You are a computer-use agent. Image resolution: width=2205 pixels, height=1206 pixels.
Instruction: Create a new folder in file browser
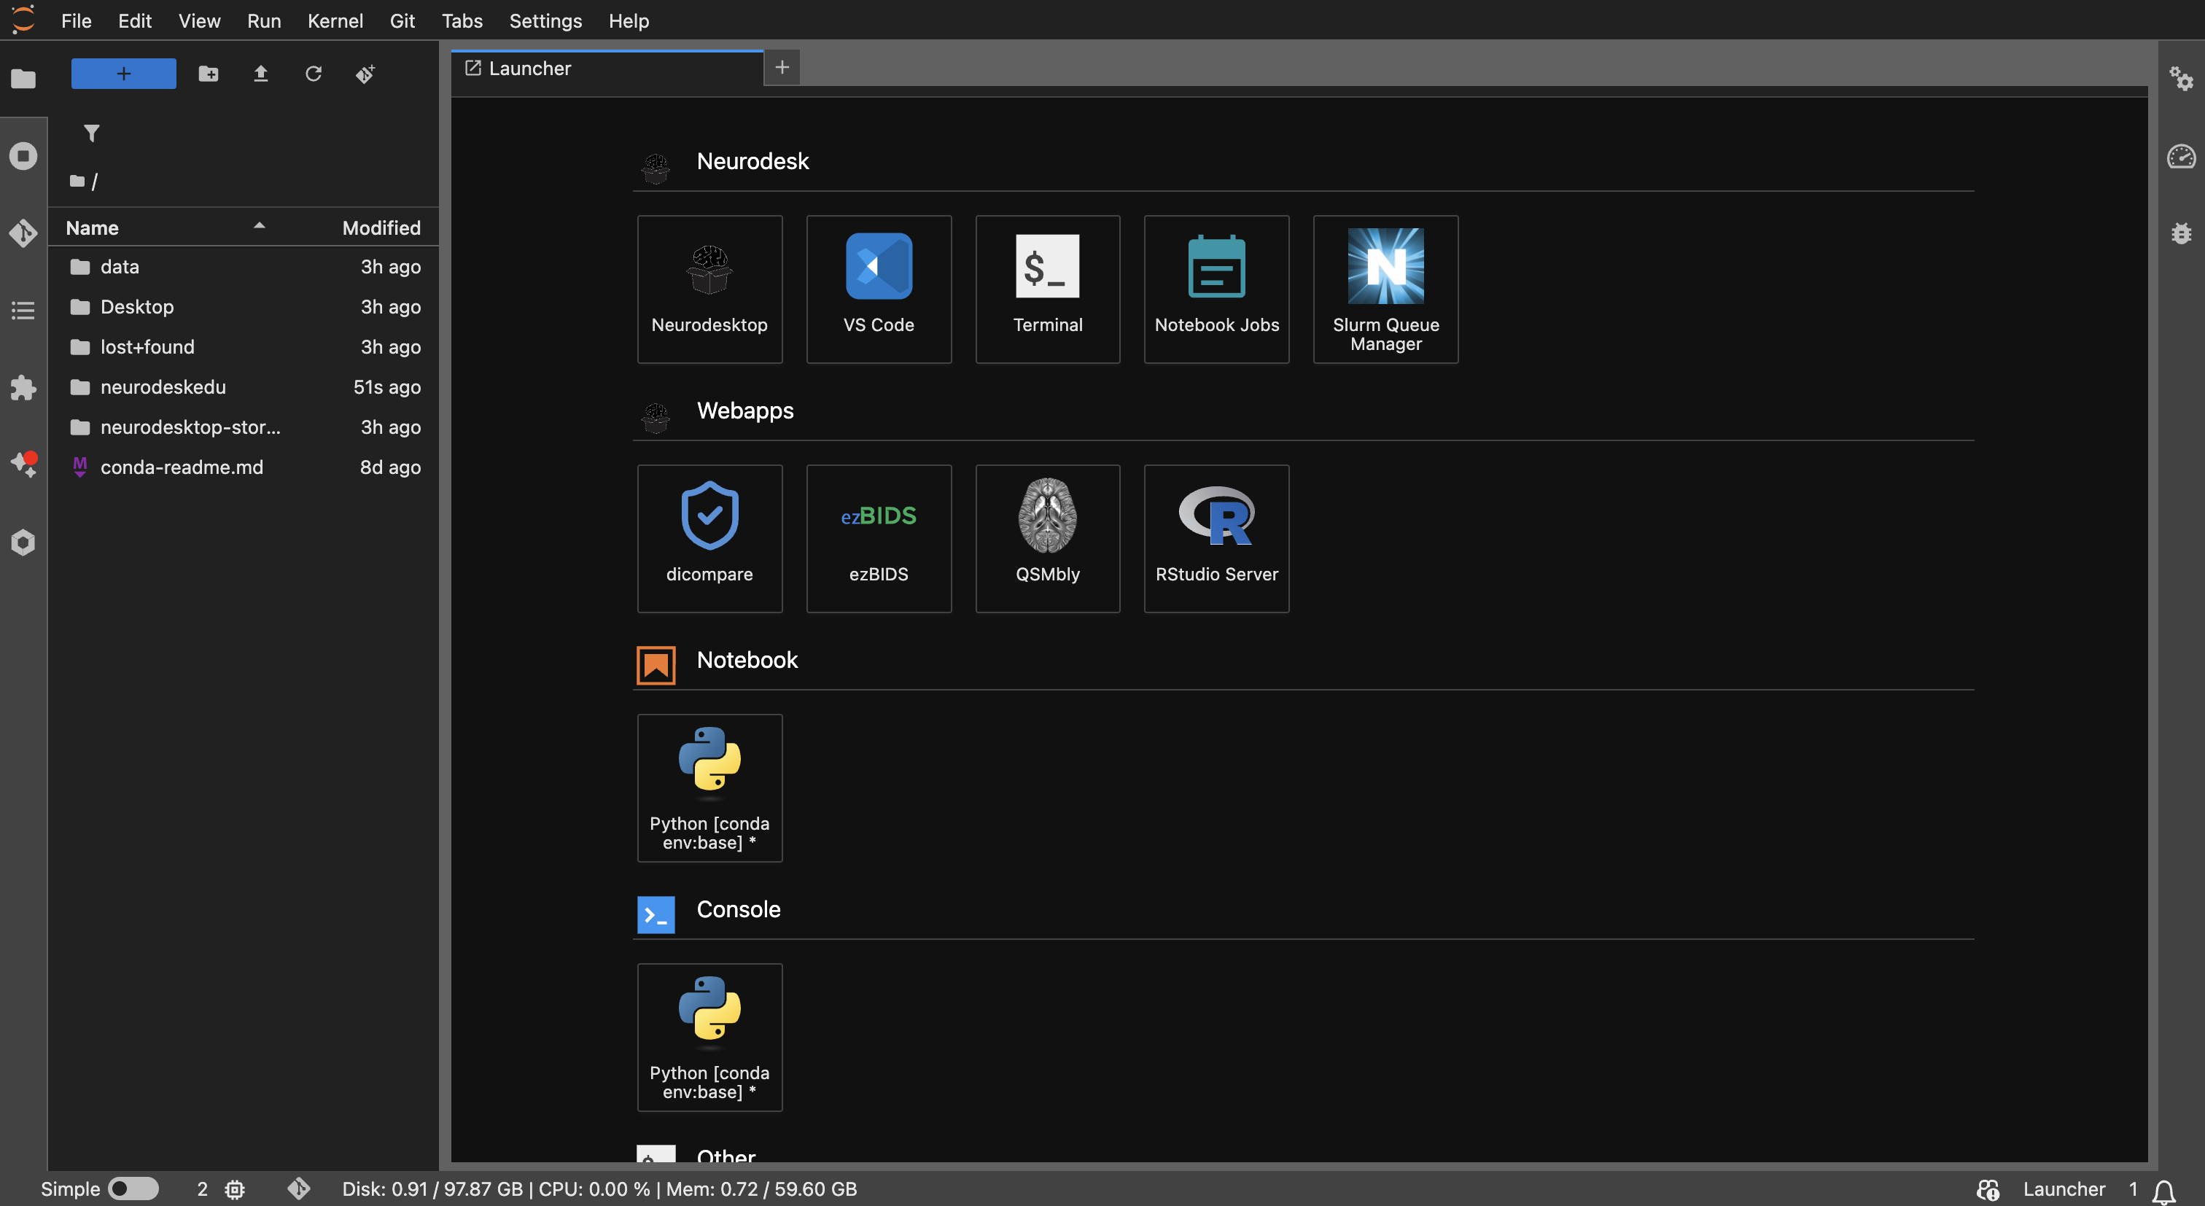[208, 74]
